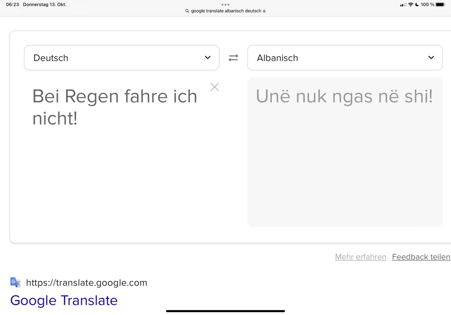Select the Albanian translation output text

point(344,96)
